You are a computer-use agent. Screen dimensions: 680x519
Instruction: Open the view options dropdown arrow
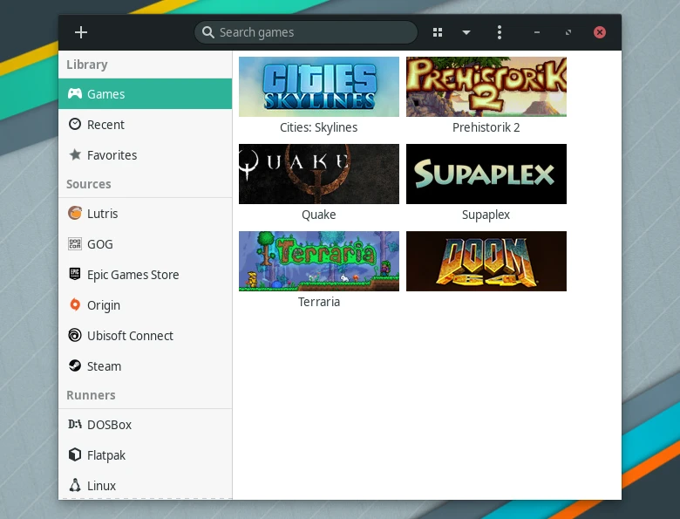[466, 32]
